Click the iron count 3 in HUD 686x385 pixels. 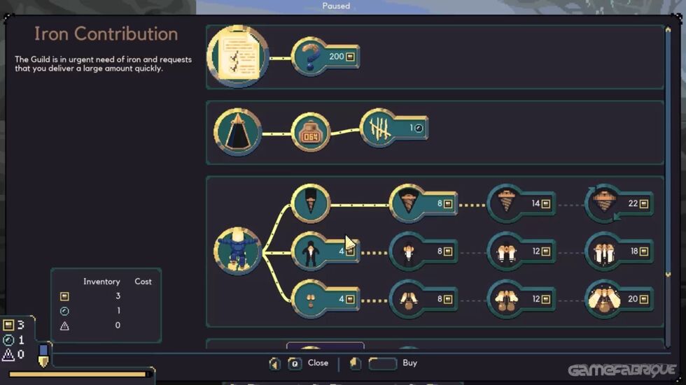click(x=20, y=325)
